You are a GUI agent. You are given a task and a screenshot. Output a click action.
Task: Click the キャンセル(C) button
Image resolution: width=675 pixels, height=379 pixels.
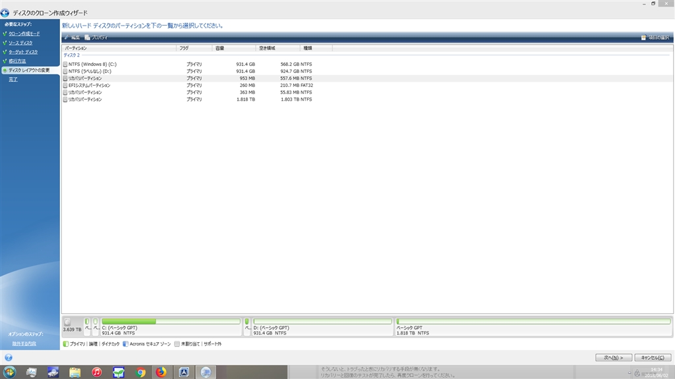click(652, 357)
